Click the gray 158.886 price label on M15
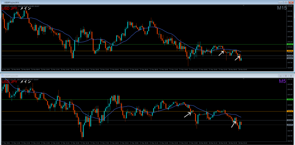 click(x=289, y=56)
